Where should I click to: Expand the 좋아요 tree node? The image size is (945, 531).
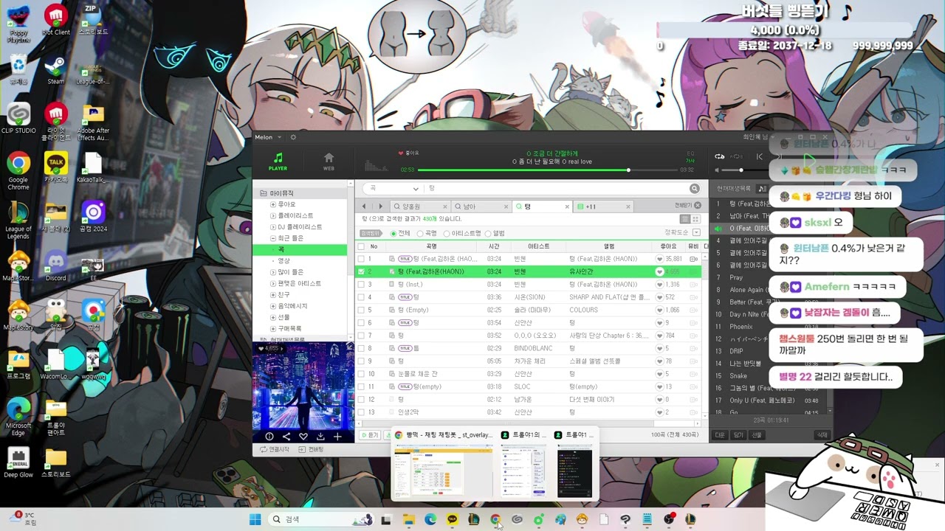pyautogui.click(x=273, y=204)
